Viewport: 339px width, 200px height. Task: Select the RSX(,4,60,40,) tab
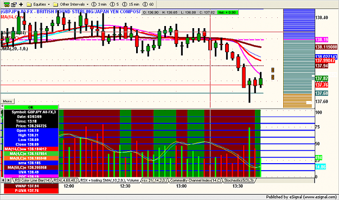click(x=65, y=180)
